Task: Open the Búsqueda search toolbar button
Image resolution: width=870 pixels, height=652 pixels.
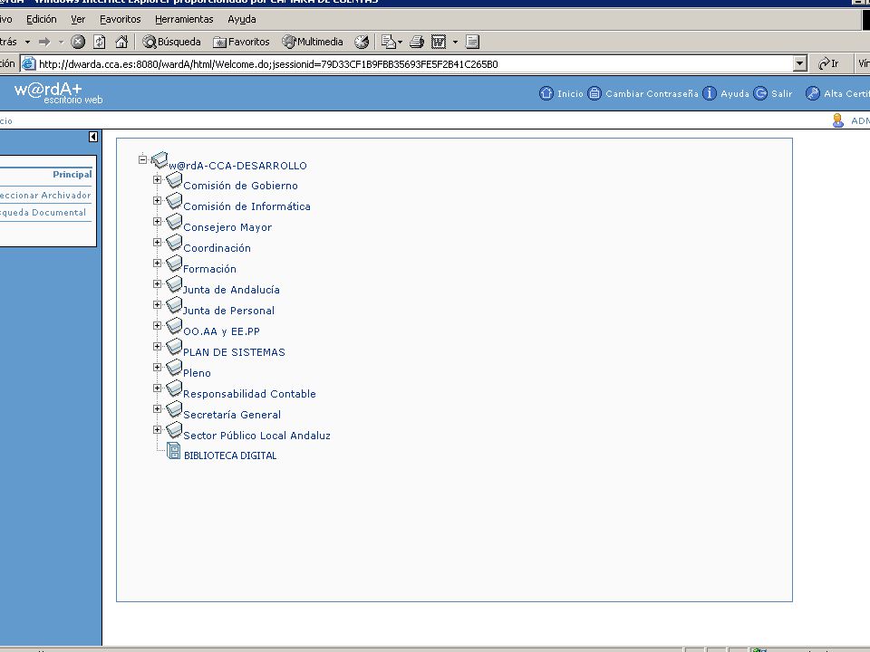Action: pyautogui.click(x=171, y=42)
